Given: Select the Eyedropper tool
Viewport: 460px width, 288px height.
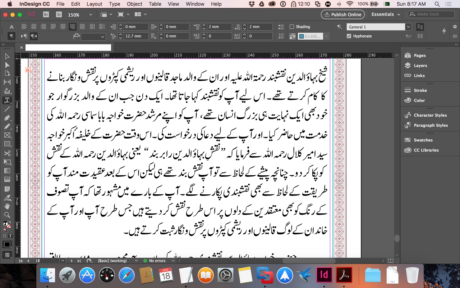Looking at the screenshot, I should (x=7, y=197).
